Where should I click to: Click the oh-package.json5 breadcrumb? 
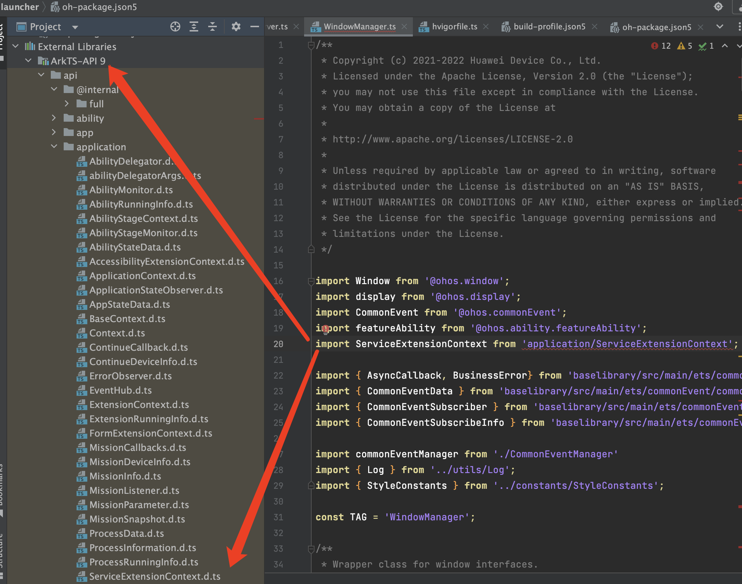click(x=94, y=7)
